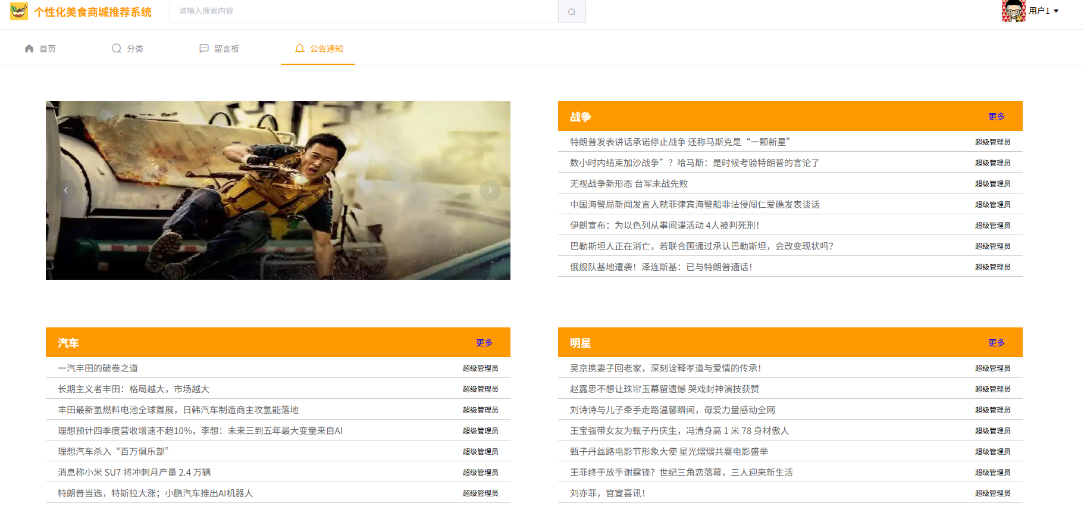Image resolution: width=1084 pixels, height=528 pixels.
Task: Click the 首页 home icon
Action: (x=29, y=48)
